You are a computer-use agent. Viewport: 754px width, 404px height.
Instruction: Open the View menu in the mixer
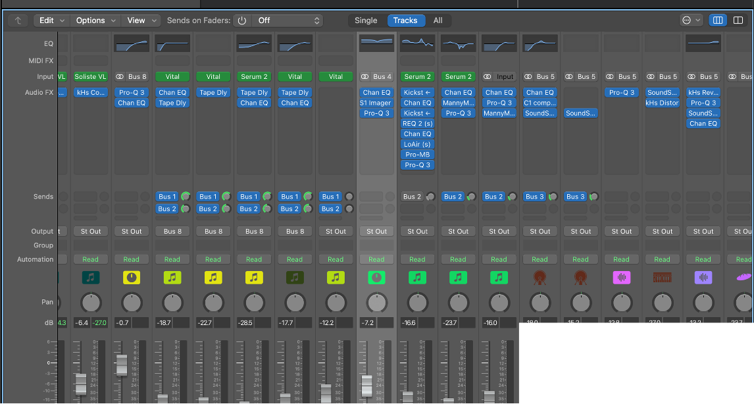click(141, 20)
